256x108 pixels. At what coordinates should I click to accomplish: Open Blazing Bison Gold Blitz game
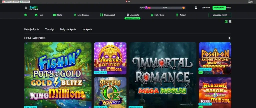[215, 92]
